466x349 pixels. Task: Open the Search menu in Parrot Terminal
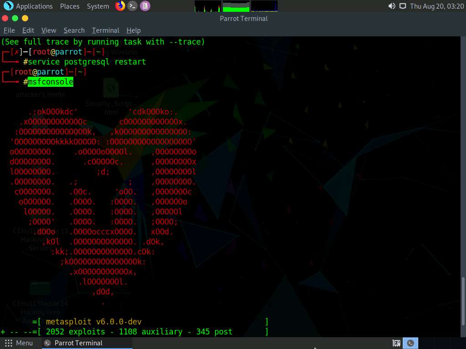point(74,30)
